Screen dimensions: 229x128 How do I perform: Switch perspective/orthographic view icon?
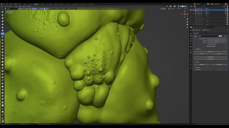click(187, 27)
